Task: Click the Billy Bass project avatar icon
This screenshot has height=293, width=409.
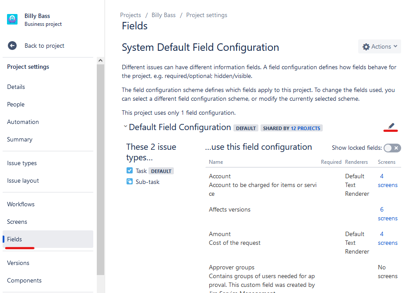Action: [x=12, y=20]
